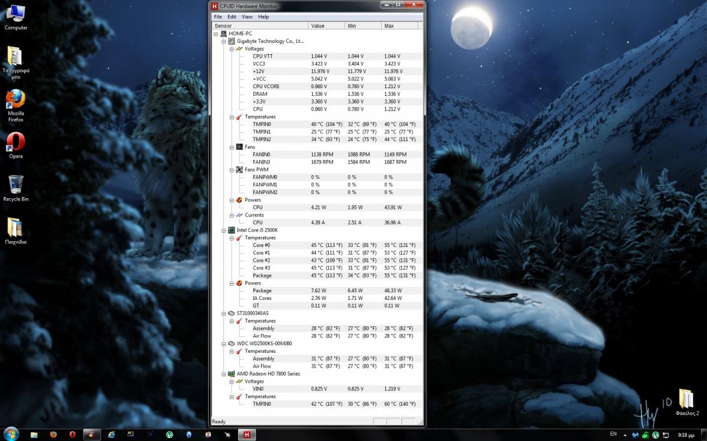Image resolution: width=707 pixels, height=441 pixels.
Task: Select the Computer desktop icon
Action: click(16, 18)
